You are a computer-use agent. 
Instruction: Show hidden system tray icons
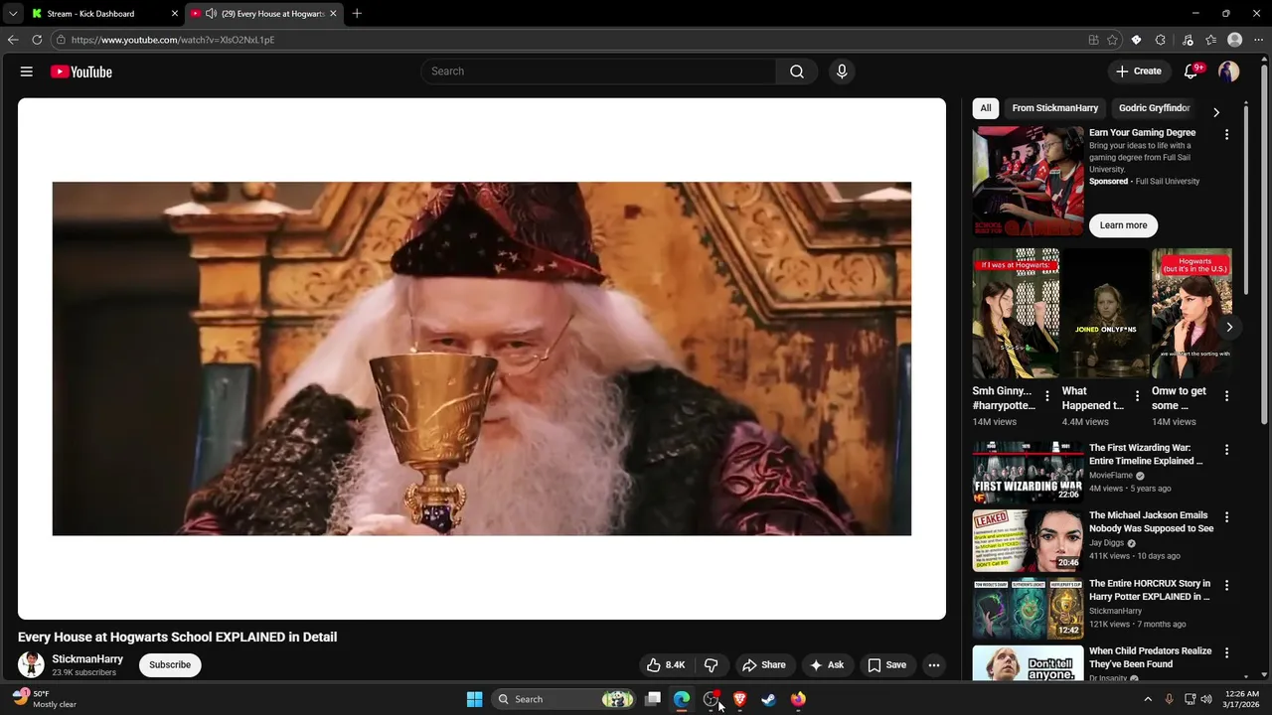[1148, 699]
